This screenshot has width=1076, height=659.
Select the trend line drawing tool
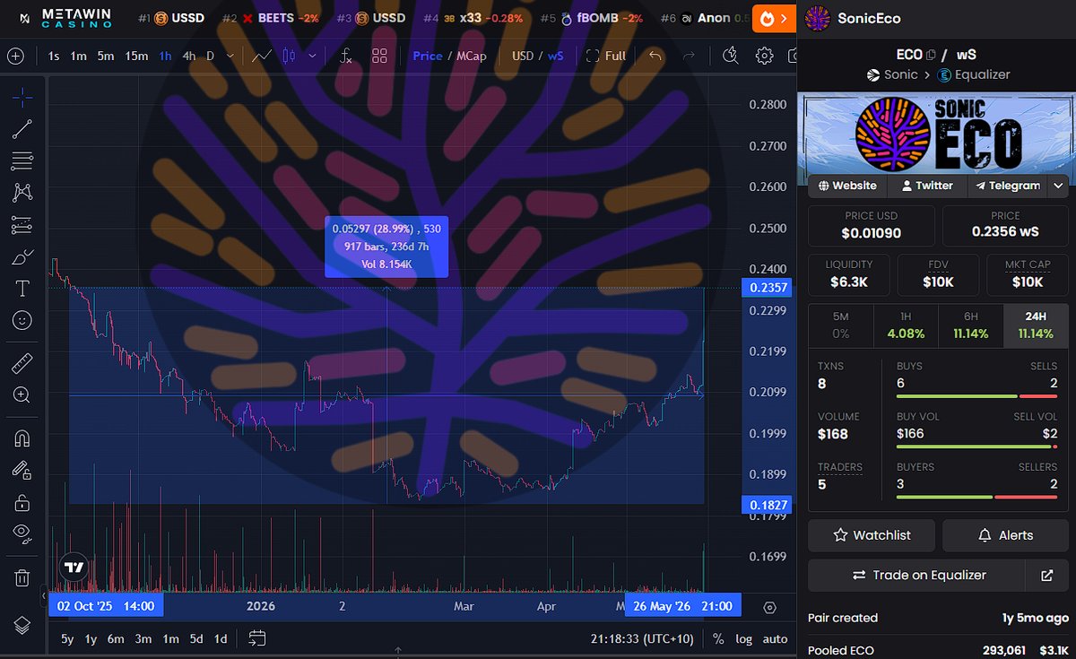tap(22, 130)
